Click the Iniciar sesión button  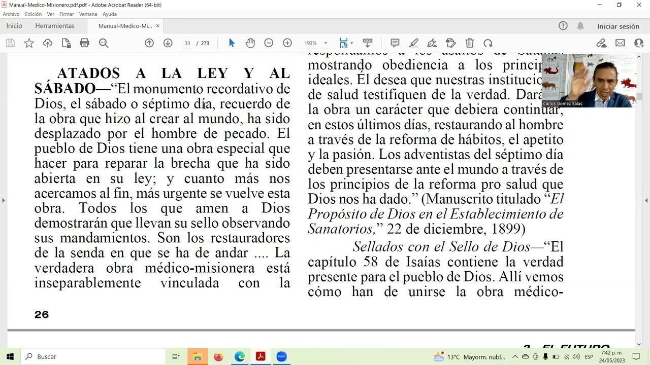coord(618,26)
